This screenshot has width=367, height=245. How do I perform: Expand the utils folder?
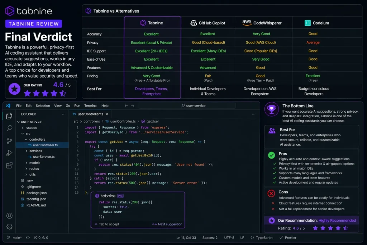tap(26, 174)
